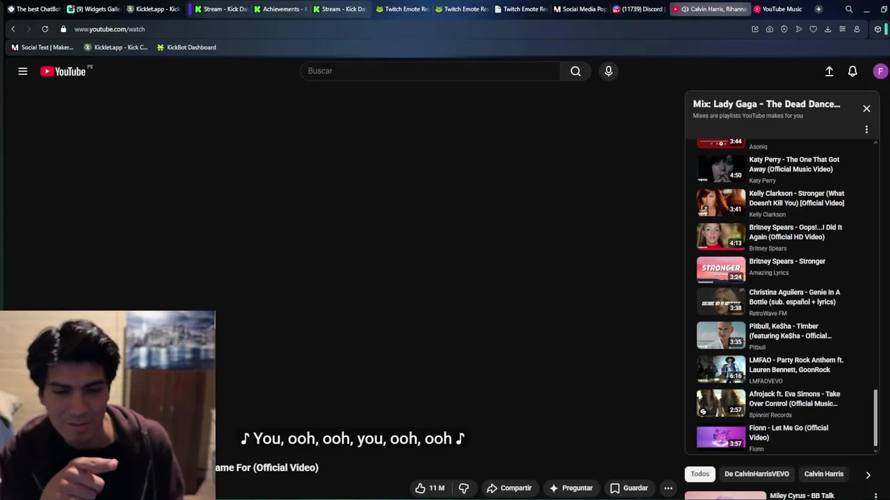The image size is (890, 500).
Task: Switch to The best ChatBot tab
Action: click(33, 9)
